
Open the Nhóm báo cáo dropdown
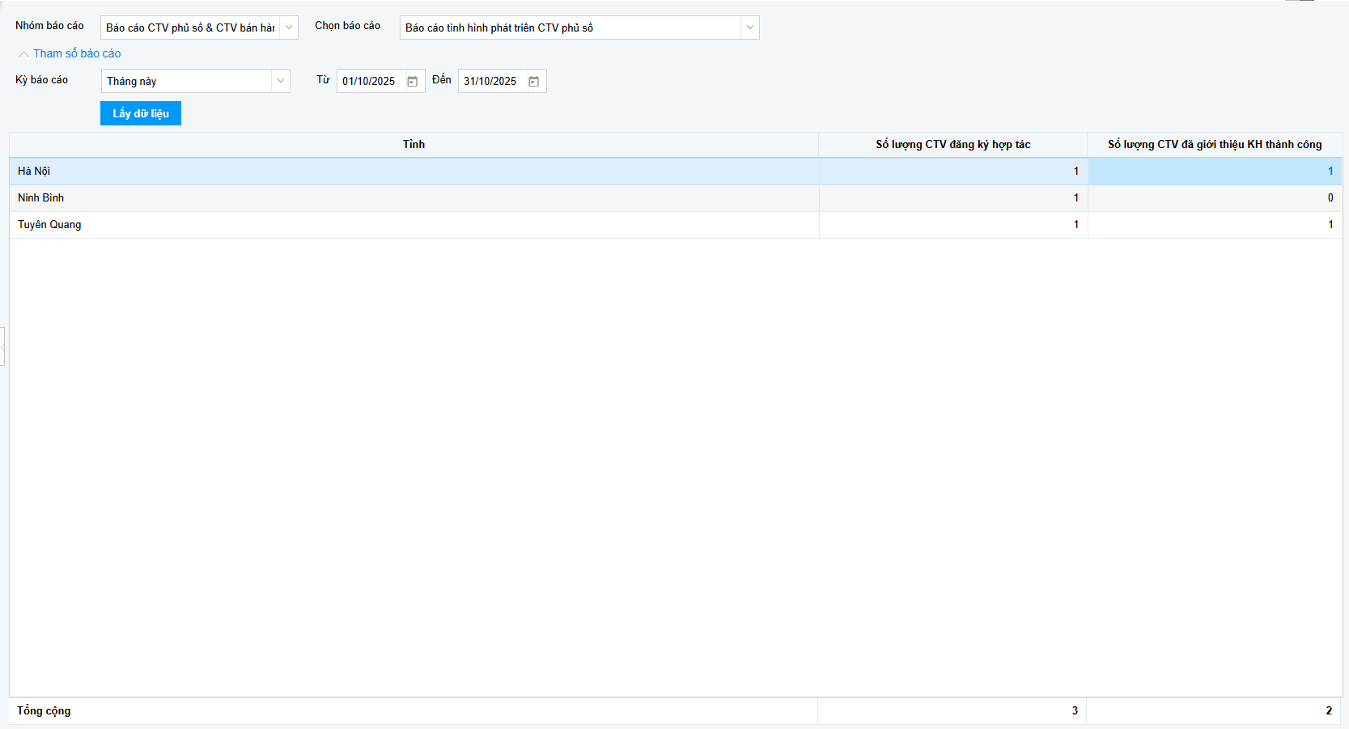289,28
